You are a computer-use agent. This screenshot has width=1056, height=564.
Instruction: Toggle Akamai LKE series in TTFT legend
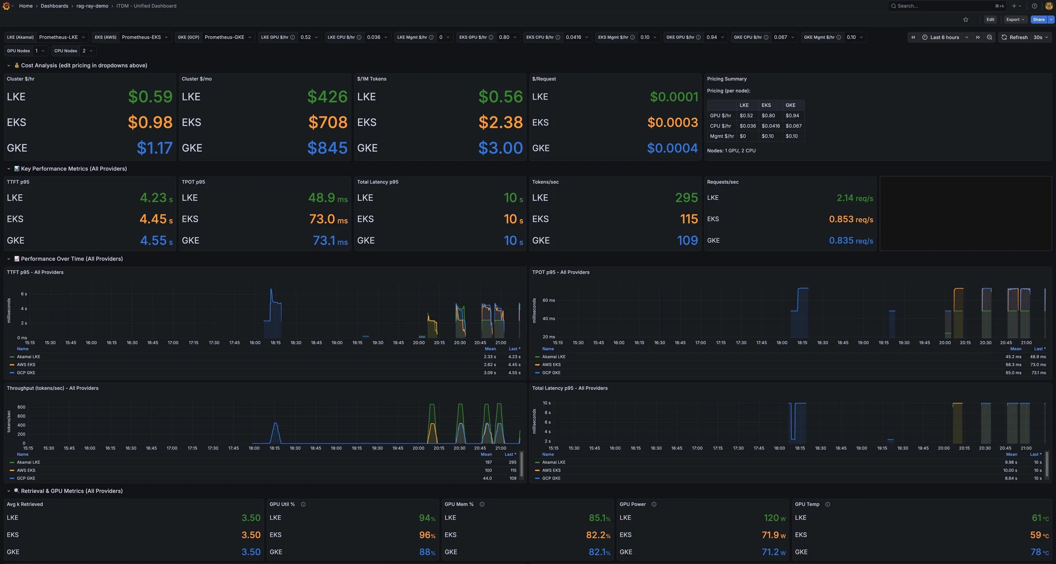coord(28,357)
